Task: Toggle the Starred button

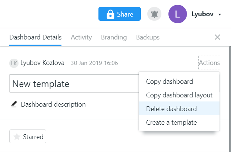Action: [28, 136]
